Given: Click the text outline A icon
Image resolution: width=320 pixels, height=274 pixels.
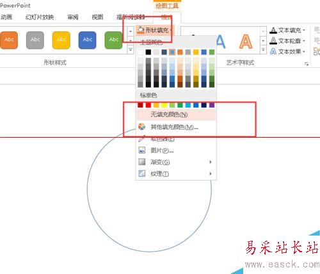Looking at the screenshot, I should click(273, 40).
